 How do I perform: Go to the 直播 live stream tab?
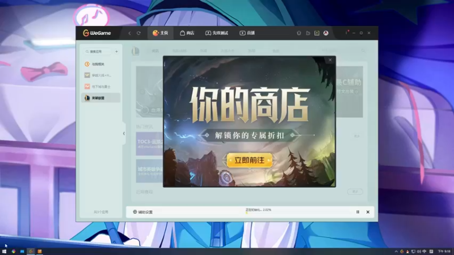(x=247, y=33)
